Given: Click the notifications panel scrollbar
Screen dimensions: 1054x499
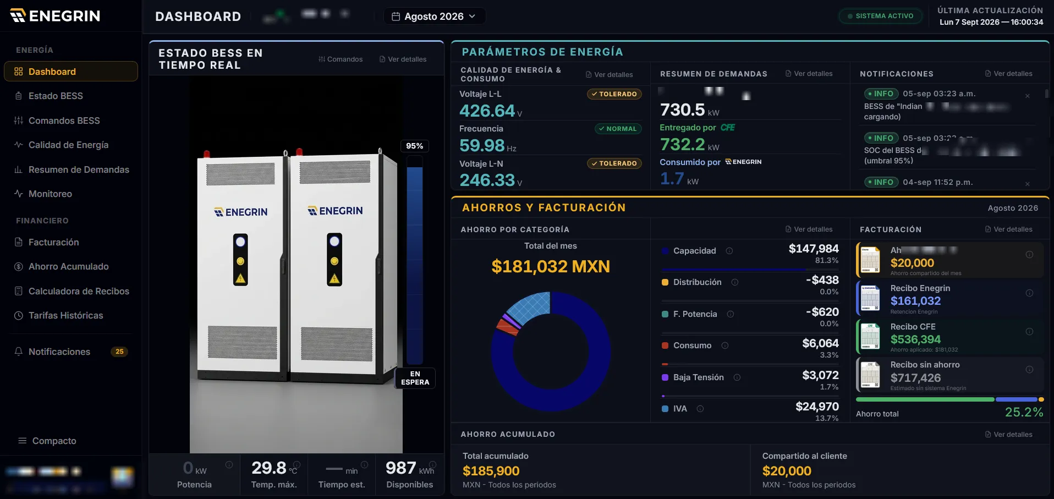Looking at the screenshot, I should pos(1046,94).
